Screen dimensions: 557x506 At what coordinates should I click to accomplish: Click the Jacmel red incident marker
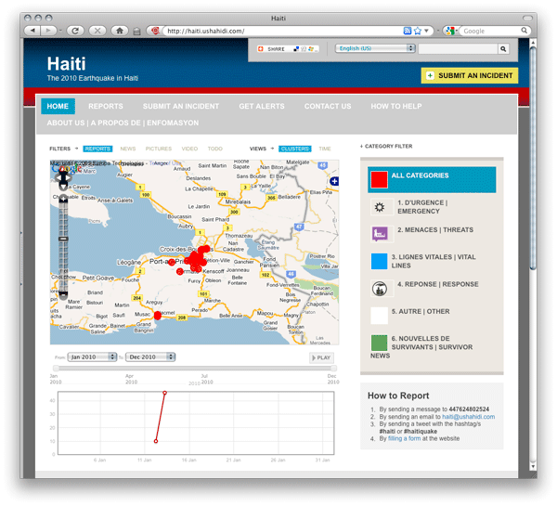(158, 315)
